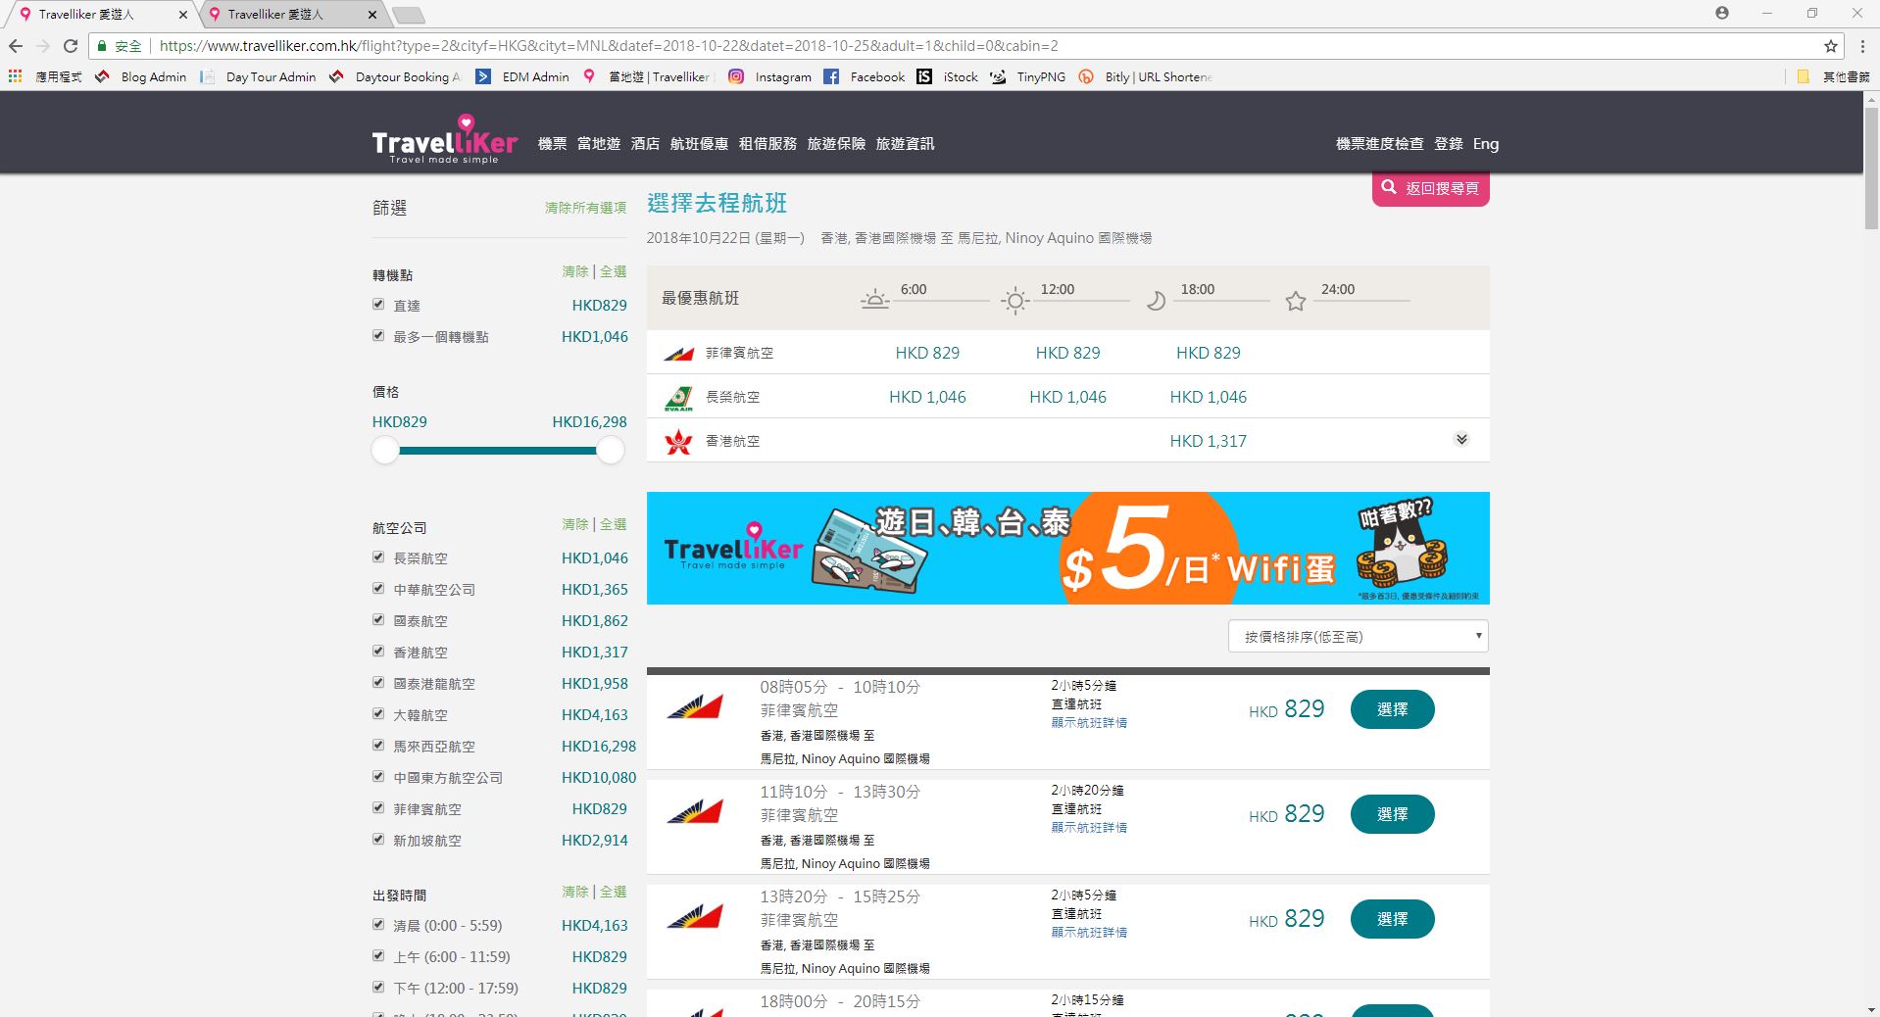This screenshot has width=1880, height=1017.
Task: Open the Blog Admin bookmark
Action: [x=140, y=76]
